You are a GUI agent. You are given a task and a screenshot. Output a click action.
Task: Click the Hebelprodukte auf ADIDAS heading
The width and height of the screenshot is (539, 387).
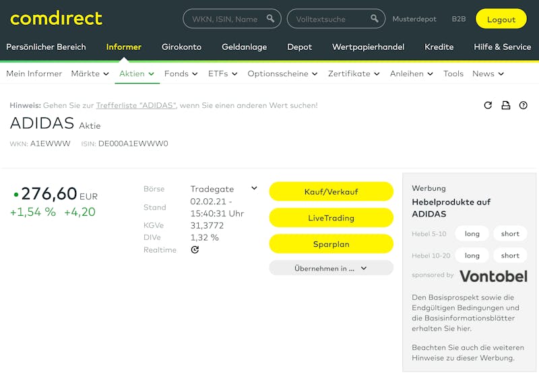(x=451, y=208)
